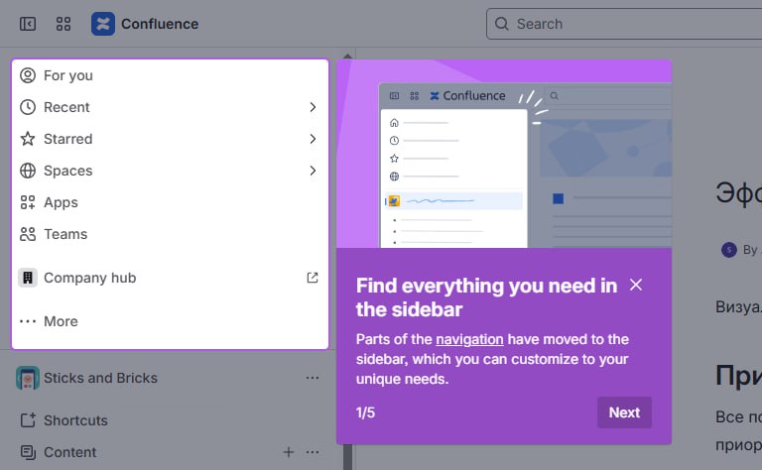Open Company hub link
The width and height of the screenshot is (762, 470).
170,278
